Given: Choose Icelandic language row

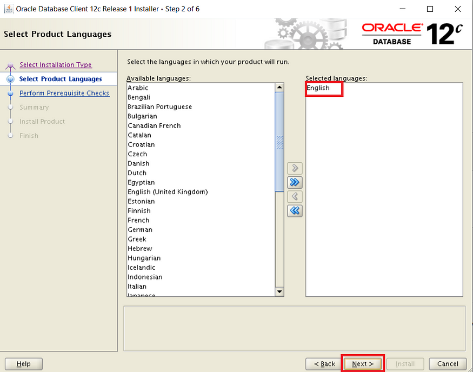Looking at the screenshot, I should coord(201,267).
